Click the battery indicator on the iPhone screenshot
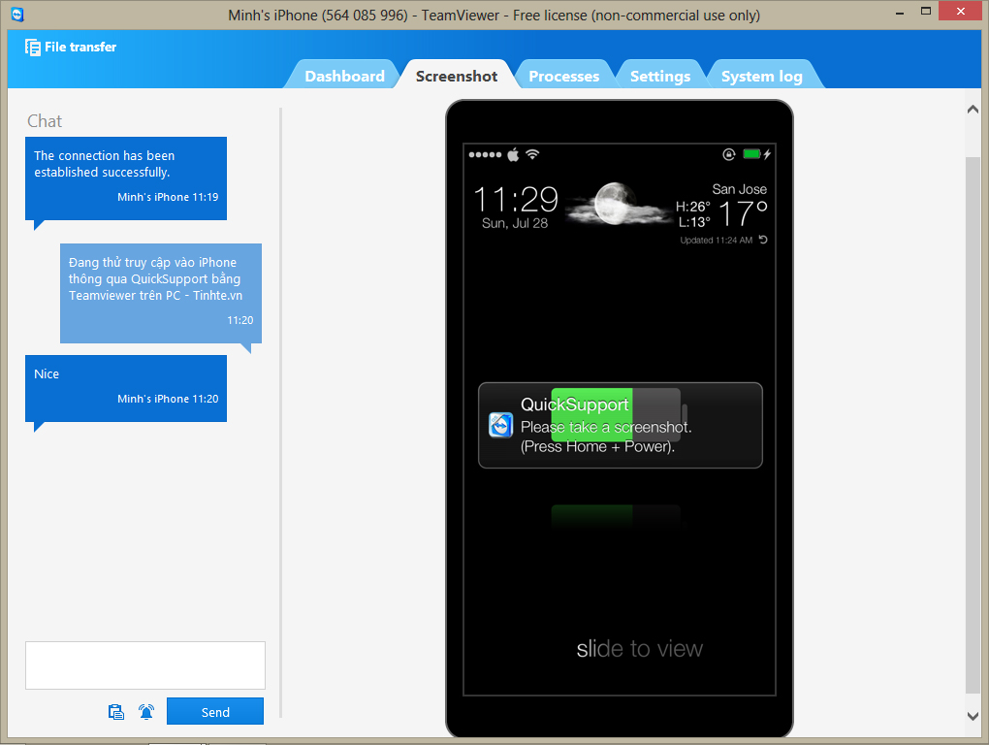The image size is (989, 745). [751, 152]
